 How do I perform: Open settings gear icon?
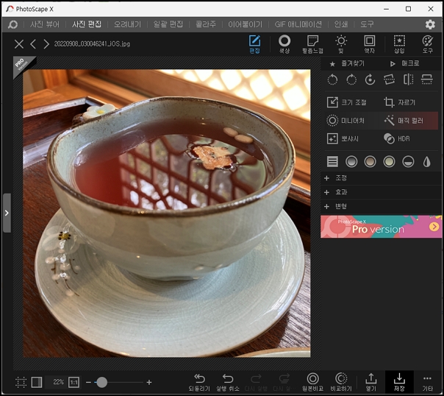pos(430,25)
